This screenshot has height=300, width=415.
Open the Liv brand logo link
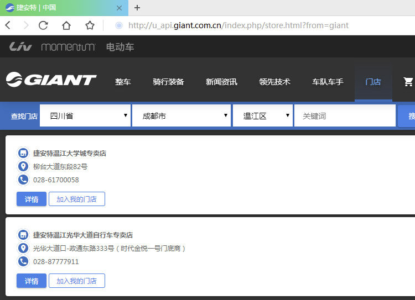(x=20, y=47)
